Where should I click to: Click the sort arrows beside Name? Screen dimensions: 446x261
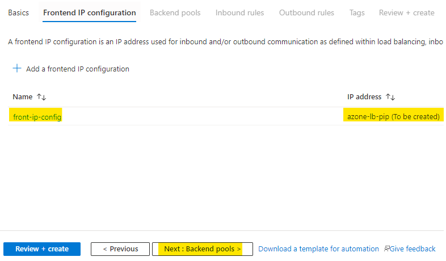(x=41, y=97)
